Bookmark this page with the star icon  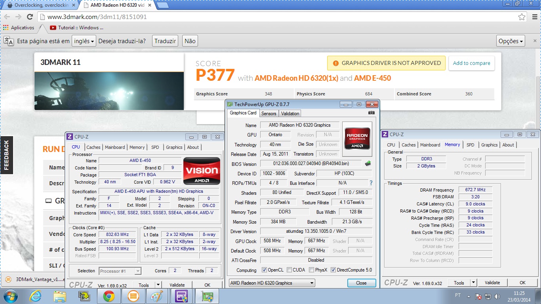(522, 17)
